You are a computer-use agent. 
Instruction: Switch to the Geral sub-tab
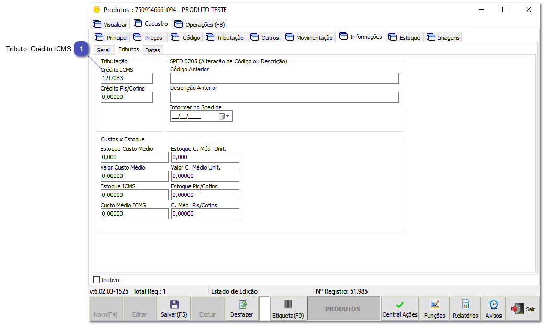click(x=103, y=50)
